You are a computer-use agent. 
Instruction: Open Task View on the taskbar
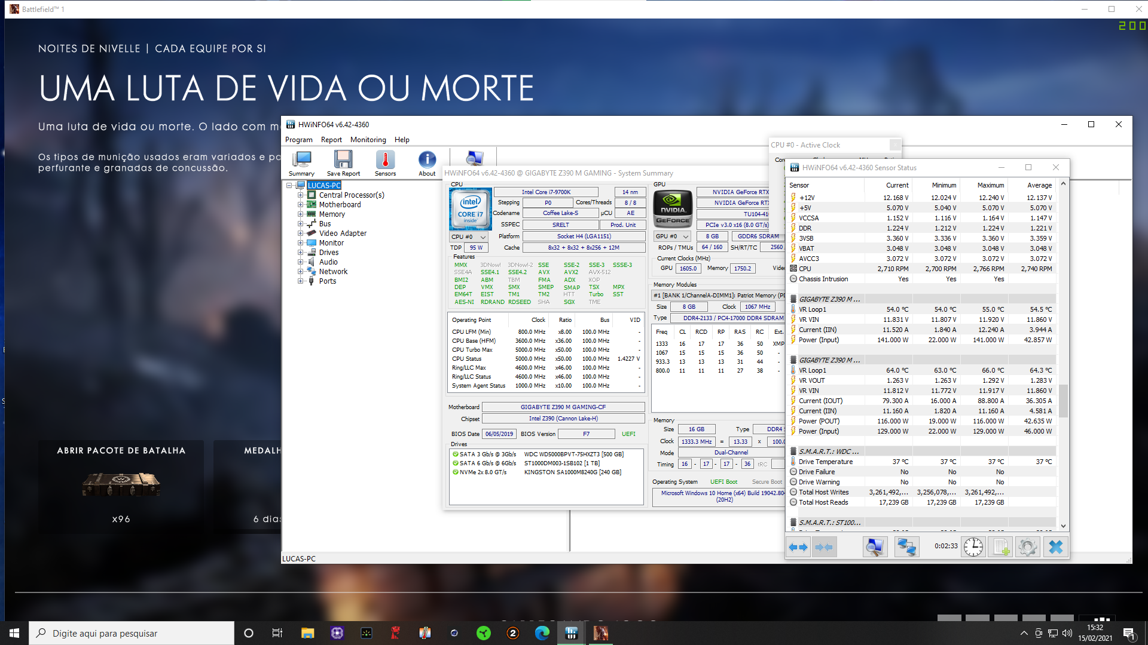277,633
